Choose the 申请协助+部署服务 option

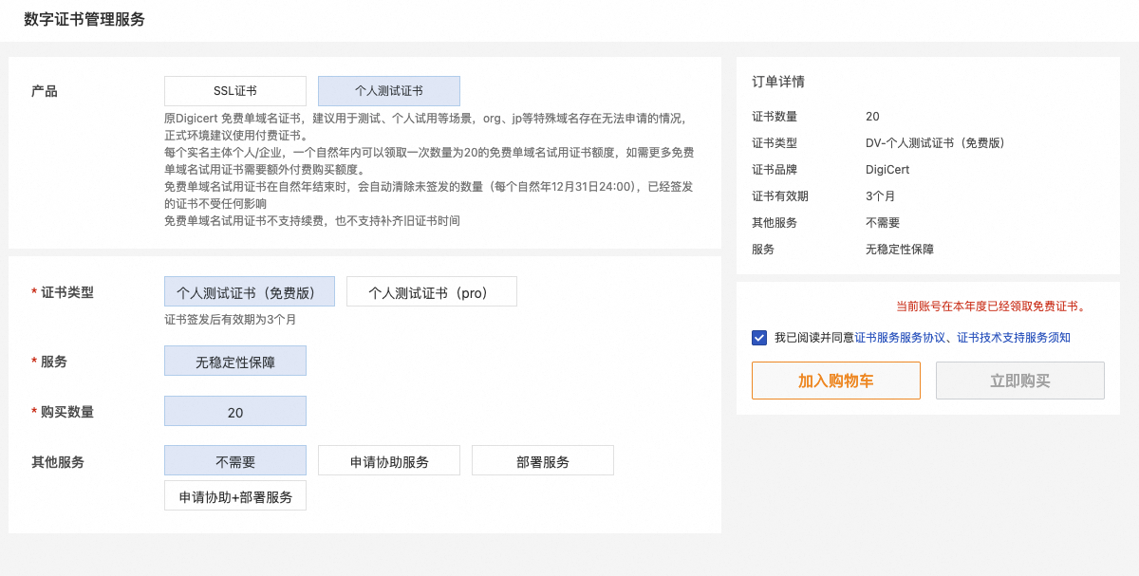coord(234,496)
